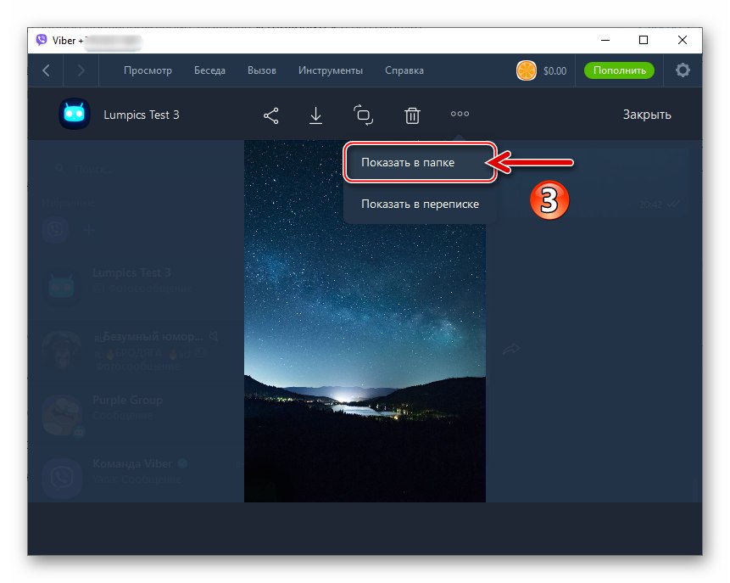Open the "Инструменты" menu
730x583 pixels.
331,70
